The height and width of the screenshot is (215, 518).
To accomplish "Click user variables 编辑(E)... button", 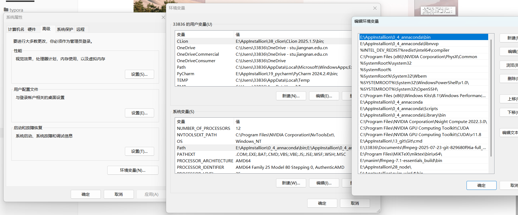I will tap(324, 96).
